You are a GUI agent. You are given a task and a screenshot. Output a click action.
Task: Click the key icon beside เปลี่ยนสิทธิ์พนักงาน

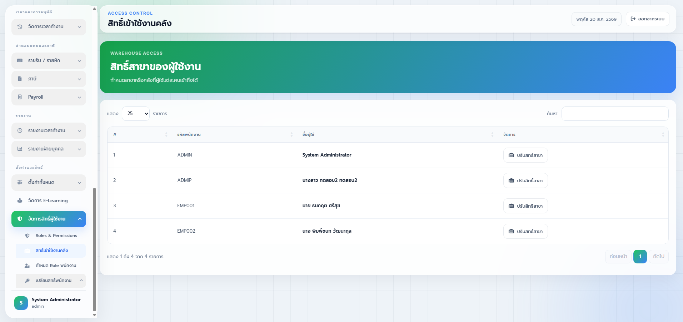(x=28, y=281)
